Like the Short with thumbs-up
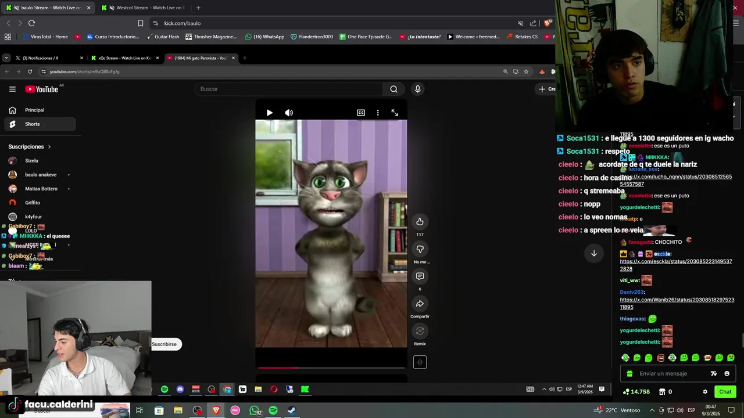744x418 pixels. tap(420, 221)
